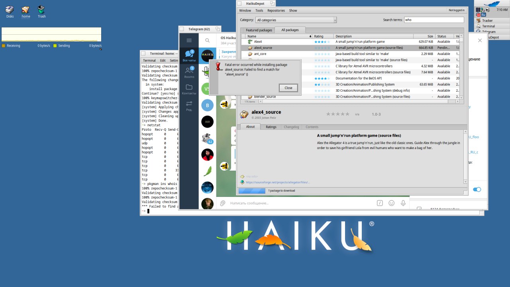Screen dimensions: 510x287
Task: Switch to Tracker in the Deskbar
Action: pos(492,20)
